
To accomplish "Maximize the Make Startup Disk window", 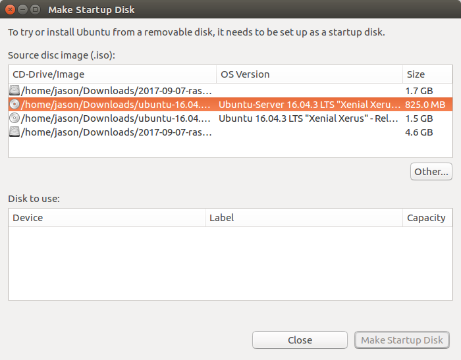I will (36, 9).
